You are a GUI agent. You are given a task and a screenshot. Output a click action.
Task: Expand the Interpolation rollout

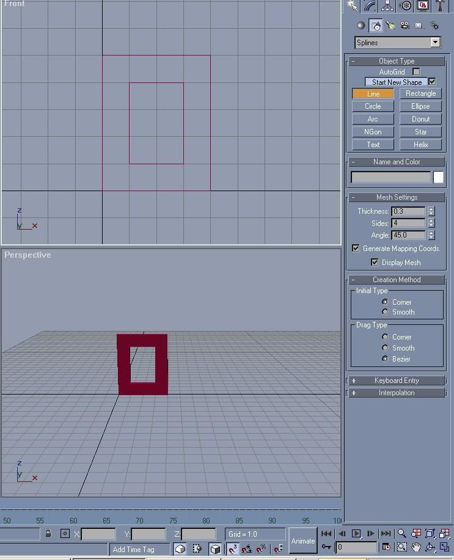point(397,393)
